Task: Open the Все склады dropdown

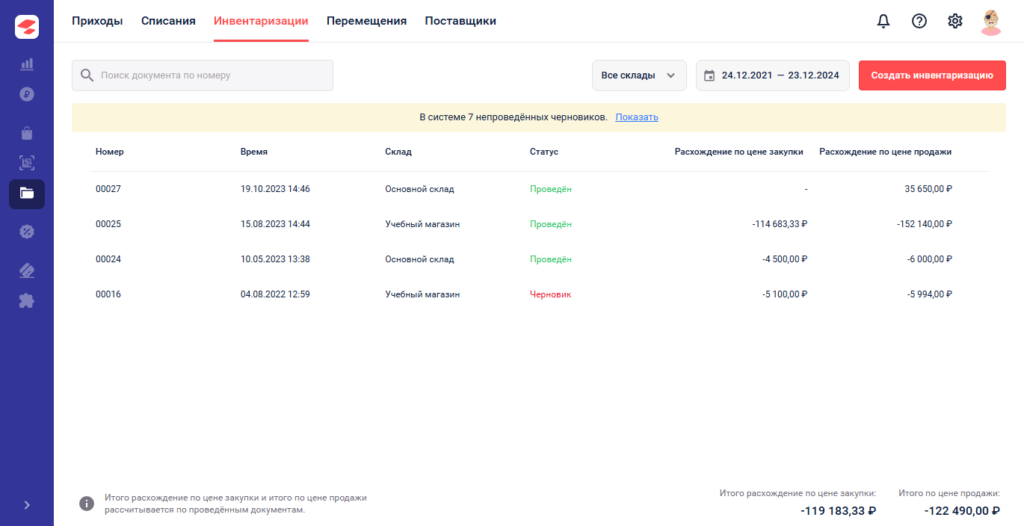Action: [x=639, y=75]
